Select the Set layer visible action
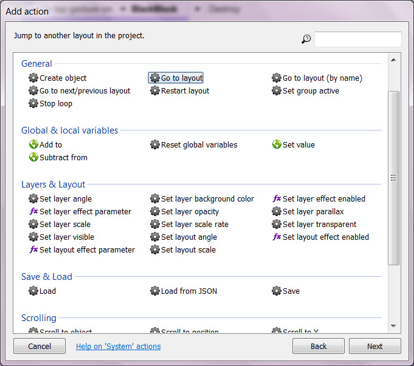The width and height of the screenshot is (414, 366). [67, 237]
